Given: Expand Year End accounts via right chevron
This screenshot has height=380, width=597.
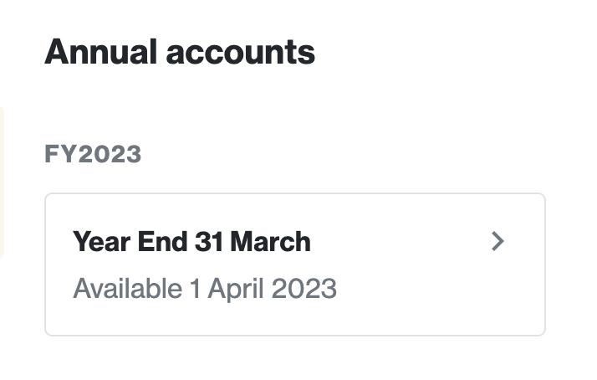Looking at the screenshot, I should coord(497,241).
